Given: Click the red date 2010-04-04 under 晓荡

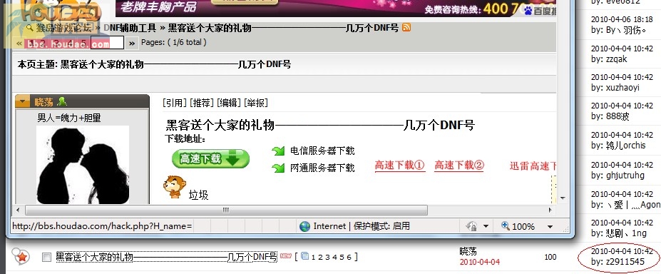Looking at the screenshot, I should pos(480,262).
